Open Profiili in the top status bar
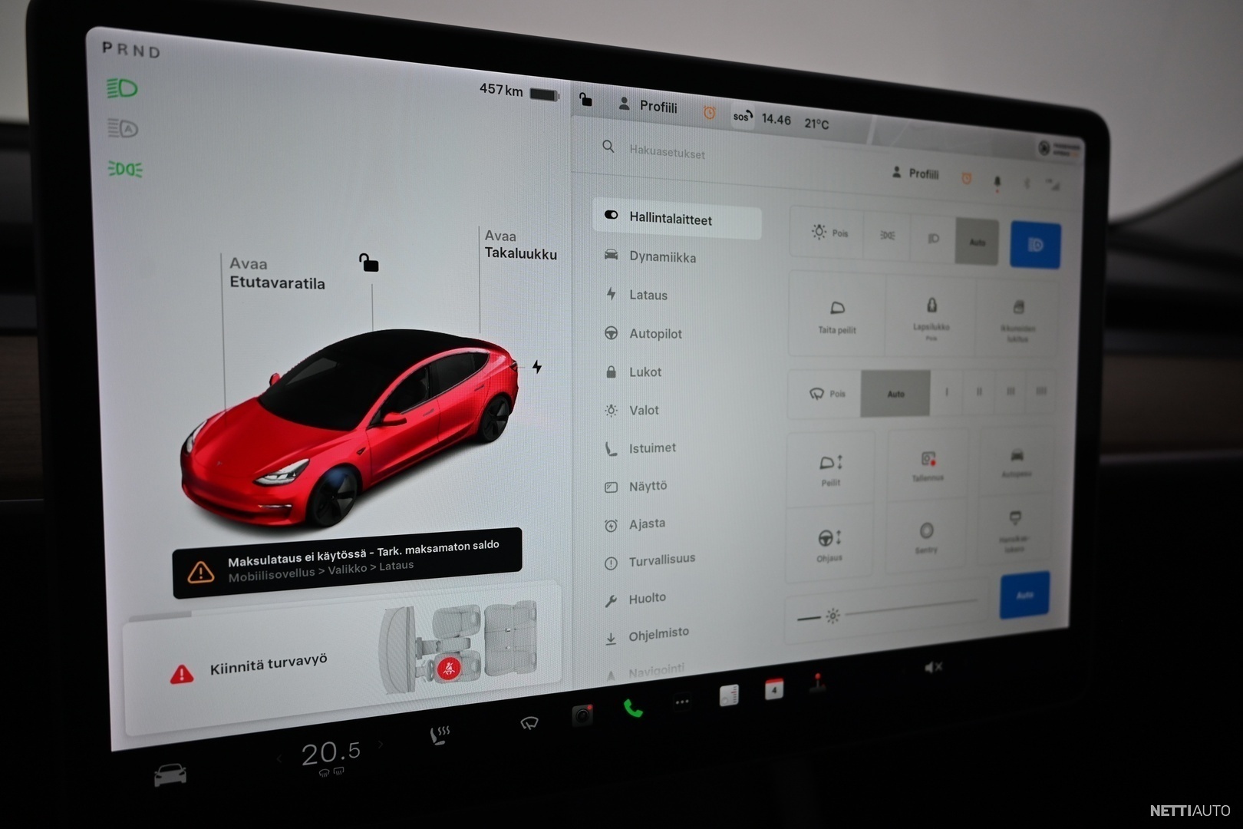 click(x=648, y=105)
